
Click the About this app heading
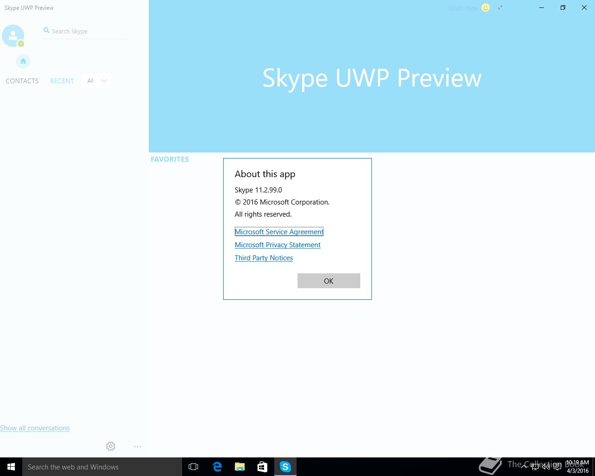(x=265, y=174)
